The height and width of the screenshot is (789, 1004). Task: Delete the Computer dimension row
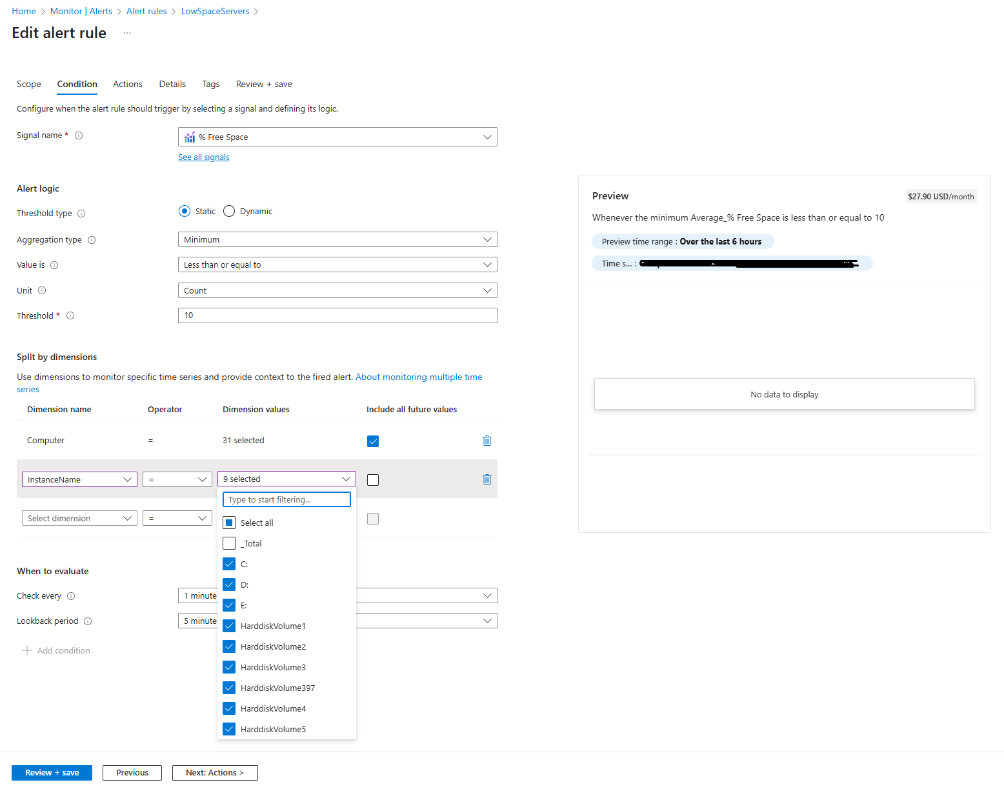(x=487, y=441)
